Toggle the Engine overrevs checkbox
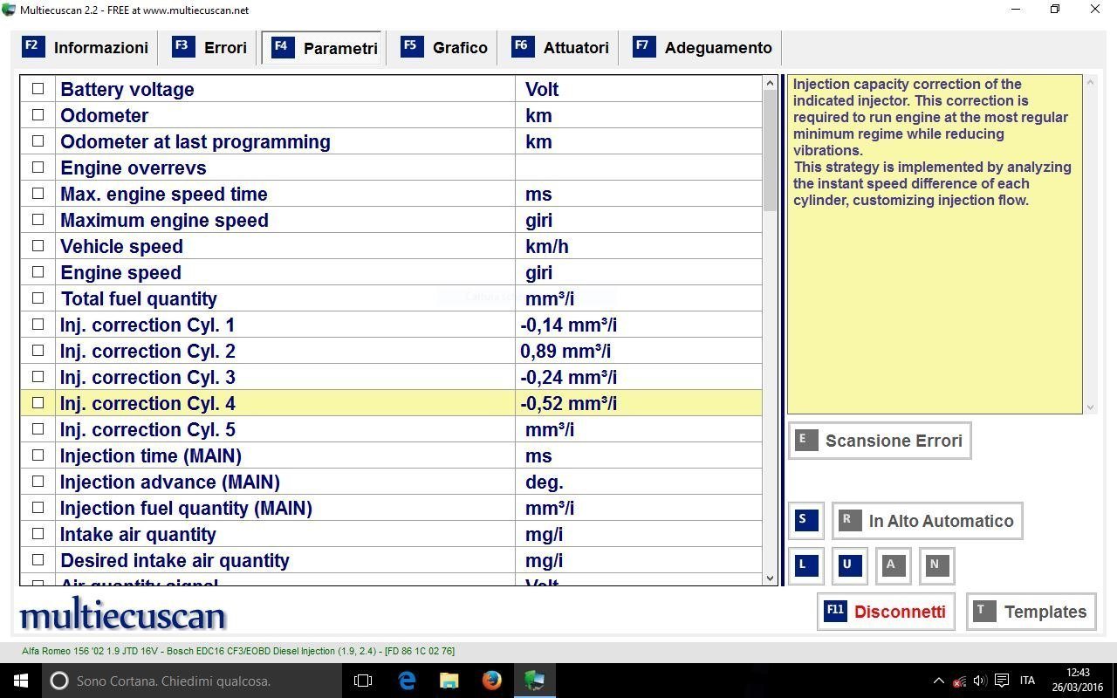 [x=38, y=167]
